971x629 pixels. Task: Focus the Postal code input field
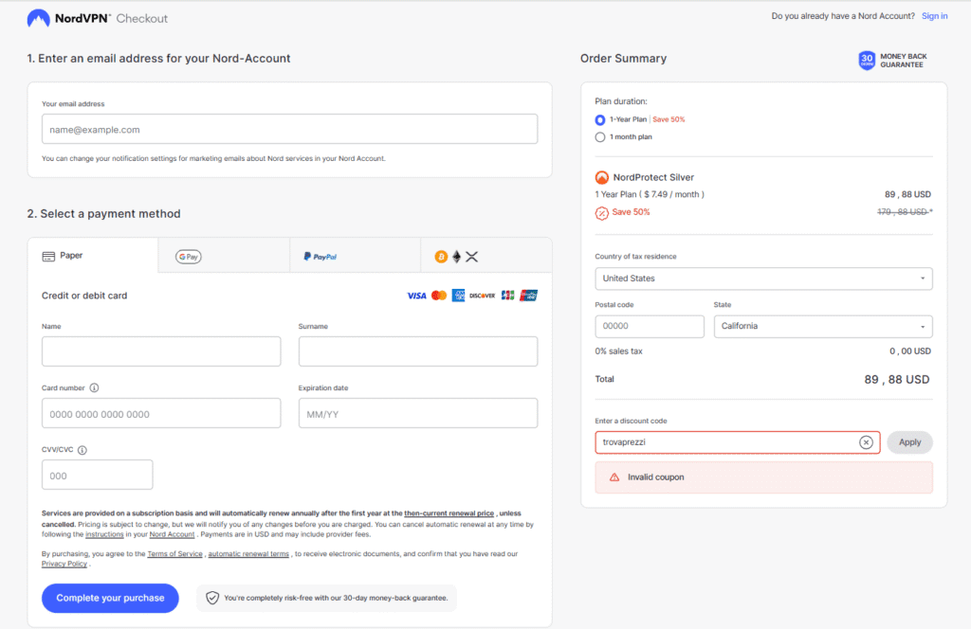coord(650,326)
